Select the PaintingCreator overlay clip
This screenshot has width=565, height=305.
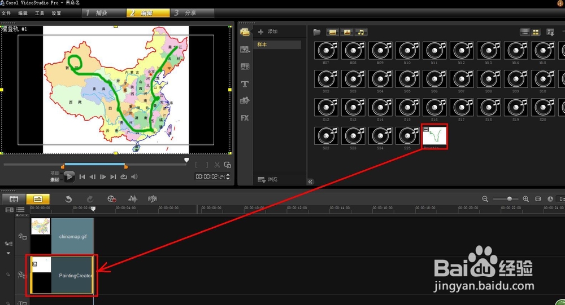tap(62, 275)
